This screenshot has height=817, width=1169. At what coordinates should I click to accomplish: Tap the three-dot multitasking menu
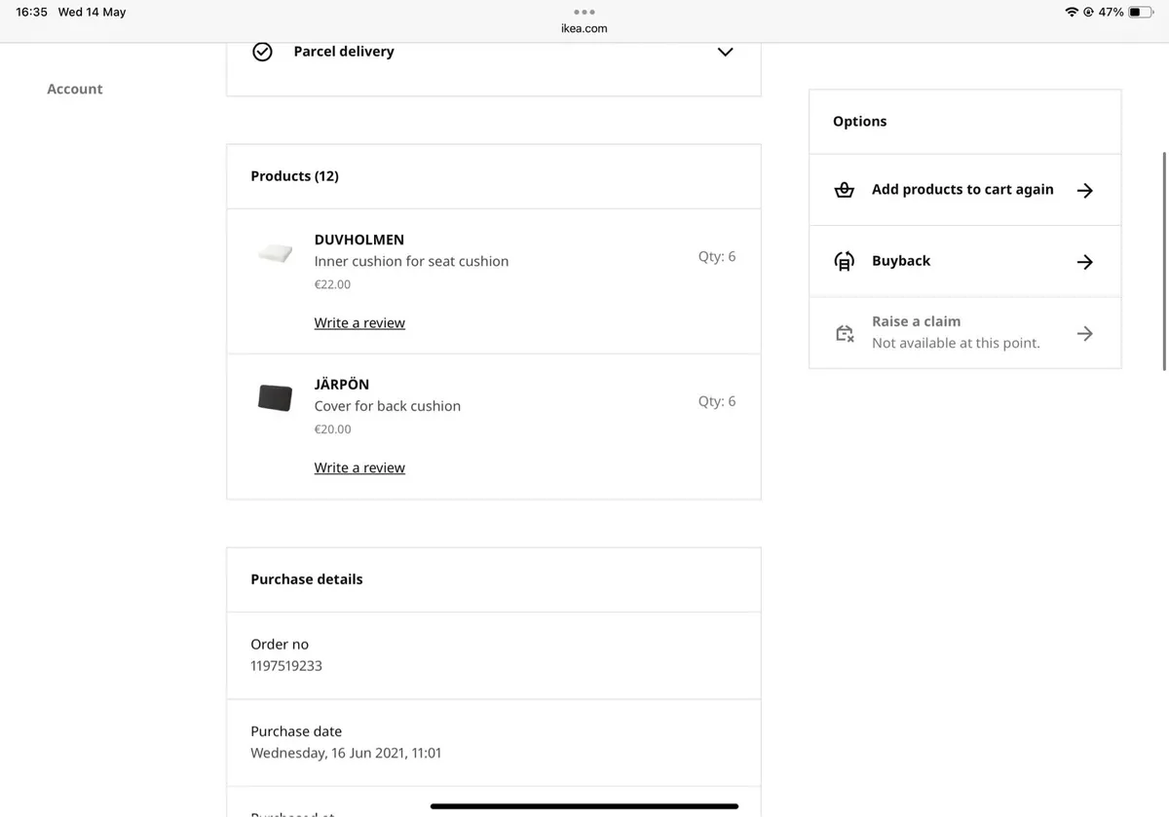(584, 12)
